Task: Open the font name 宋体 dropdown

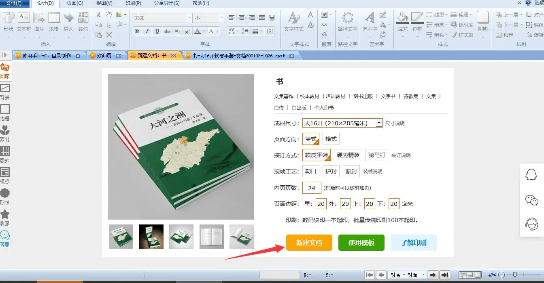Action: [x=189, y=18]
